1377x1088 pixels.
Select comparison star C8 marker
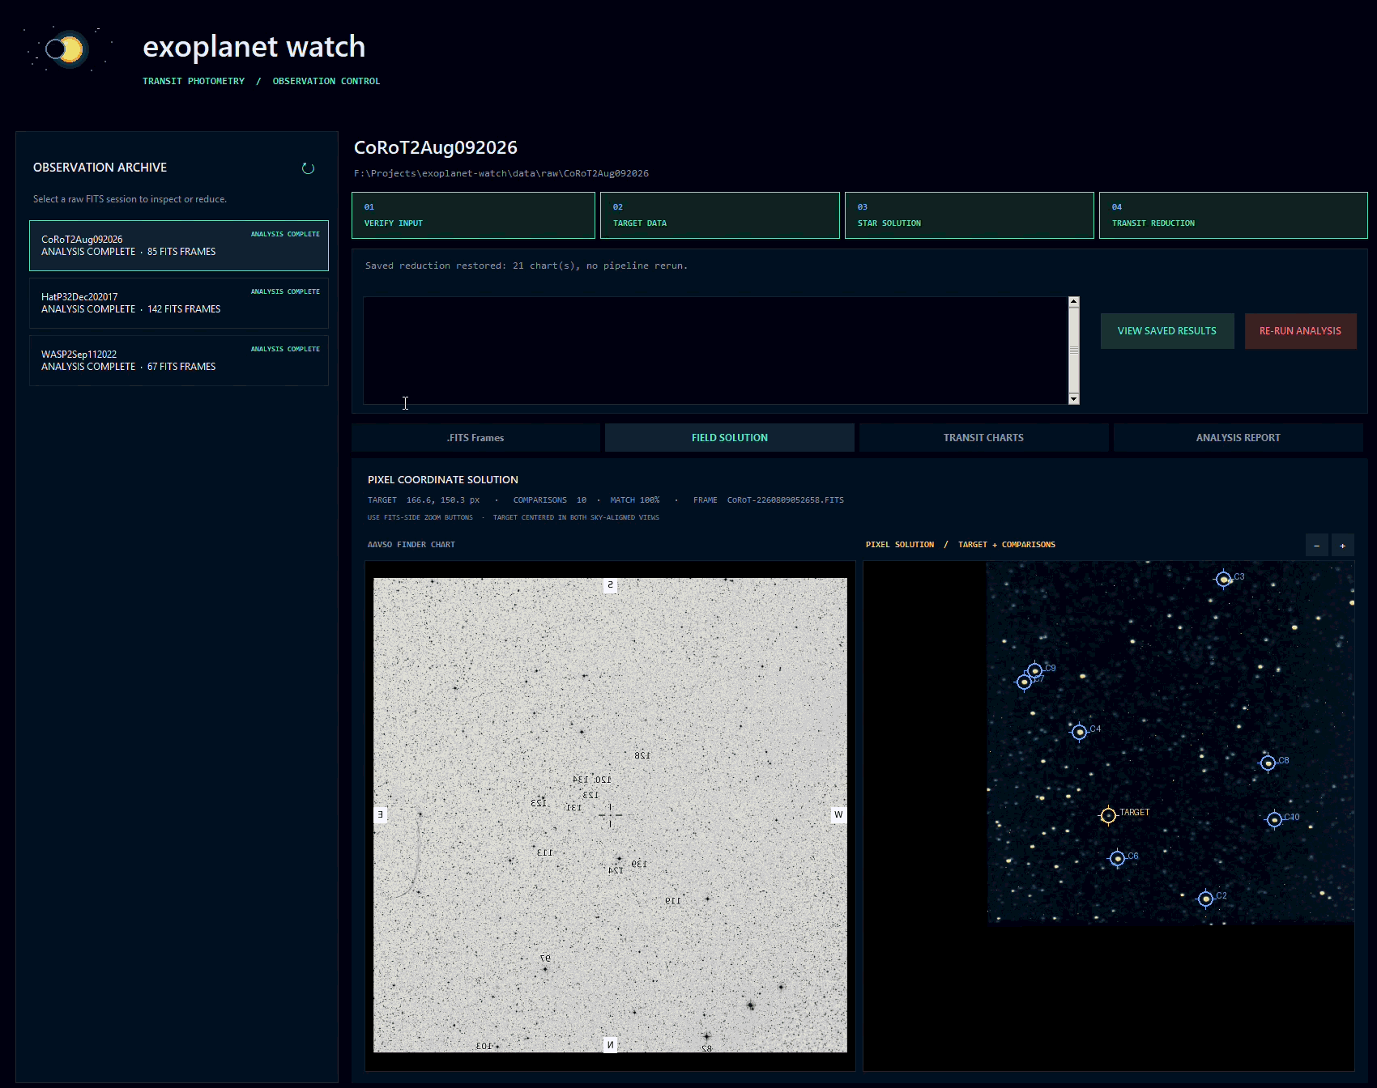pyautogui.click(x=1268, y=763)
